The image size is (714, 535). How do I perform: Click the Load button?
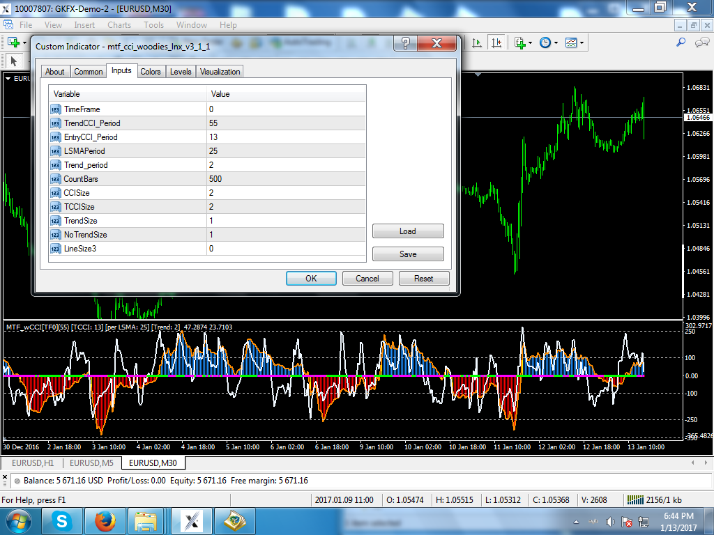(408, 231)
